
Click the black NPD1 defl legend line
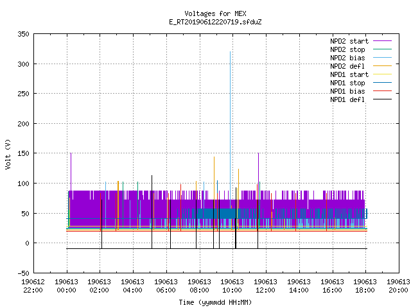tap(383, 99)
